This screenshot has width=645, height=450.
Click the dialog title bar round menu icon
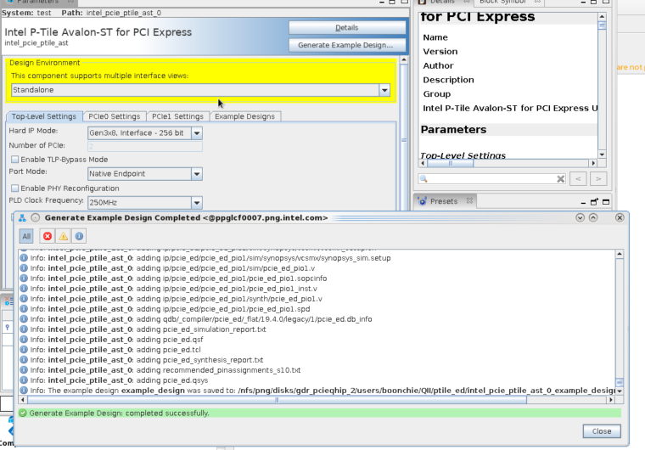click(x=36, y=218)
